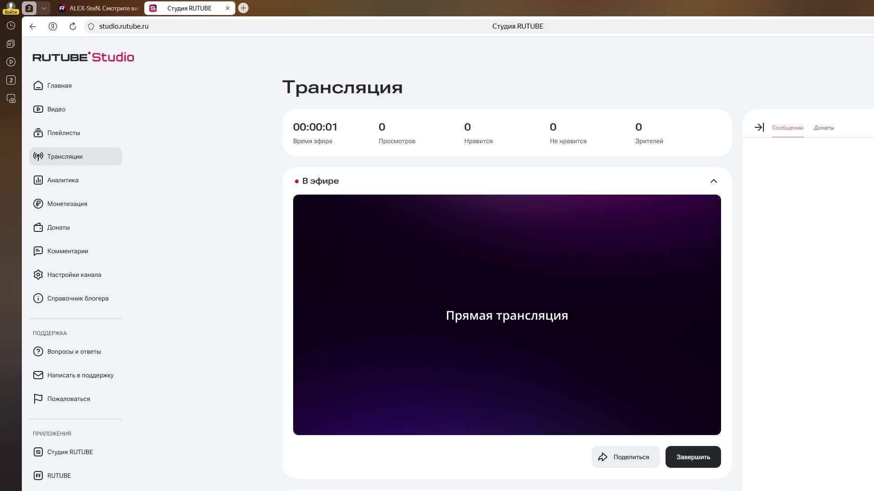Open Видео section via its play icon
This screenshot has height=491, width=874.
click(x=38, y=109)
